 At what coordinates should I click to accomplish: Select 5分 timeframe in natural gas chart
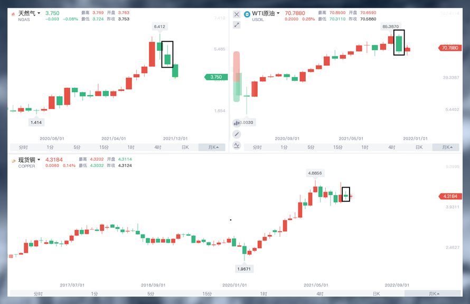[77, 148]
